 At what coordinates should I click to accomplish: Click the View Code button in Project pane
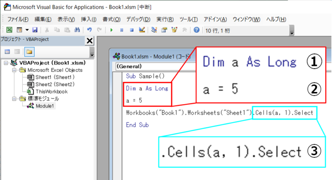[x=8, y=51]
